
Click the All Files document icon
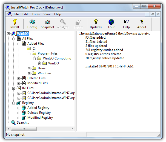click(x=19, y=39)
